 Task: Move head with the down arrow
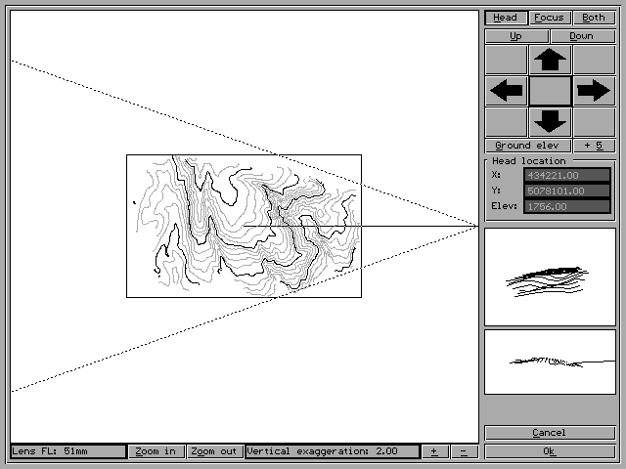pos(550,122)
